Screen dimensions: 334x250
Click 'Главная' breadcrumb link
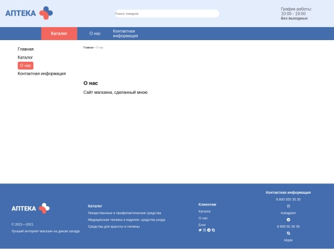[88, 48]
